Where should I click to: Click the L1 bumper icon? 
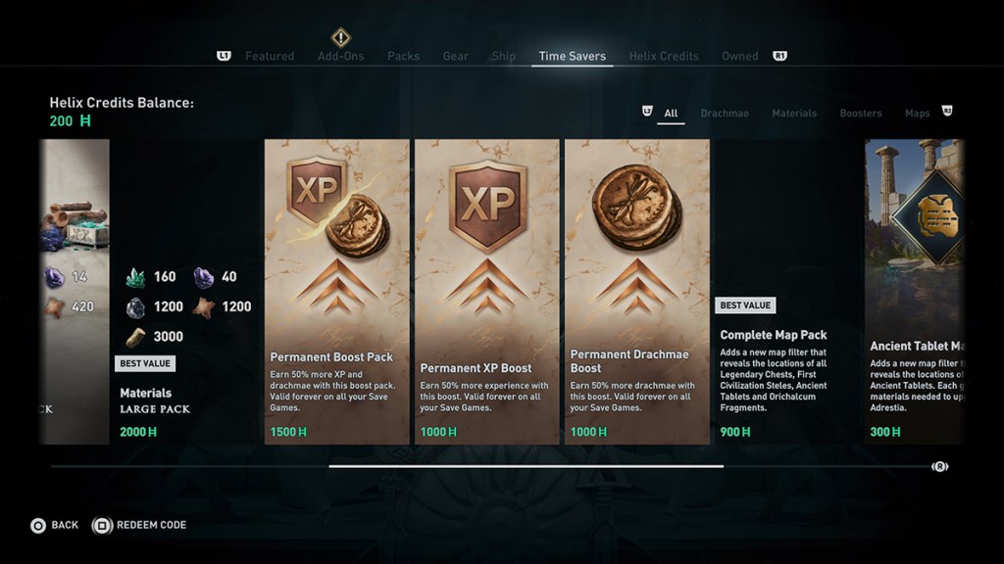click(224, 56)
